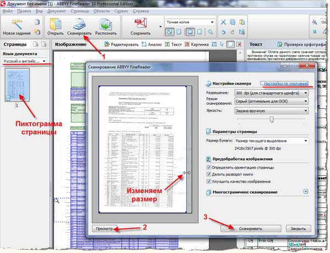
Task: Click the Paste clipboard icon
Action: click(242, 22)
